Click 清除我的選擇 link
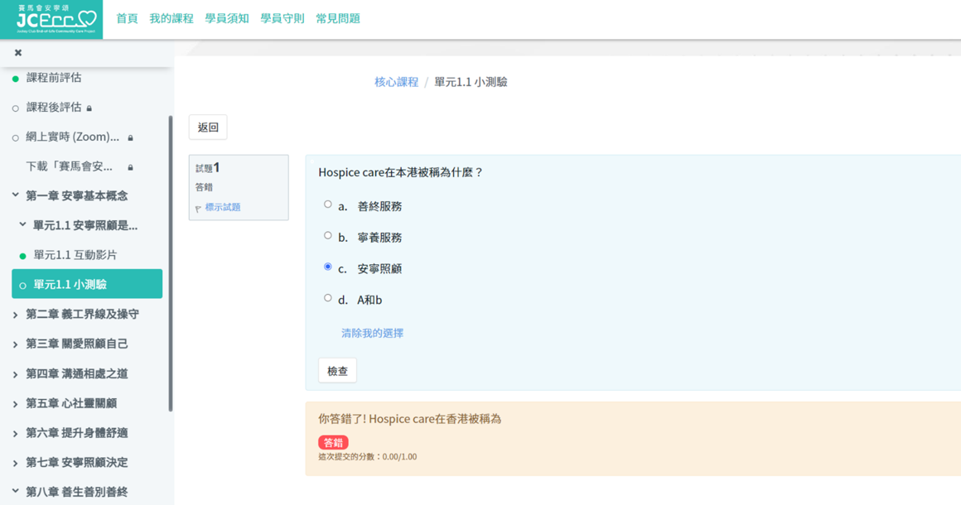This screenshot has width=961, height=505. tap(372, 333)
